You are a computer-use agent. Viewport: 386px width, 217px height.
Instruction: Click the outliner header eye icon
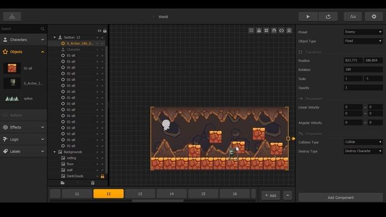(99, 31)
